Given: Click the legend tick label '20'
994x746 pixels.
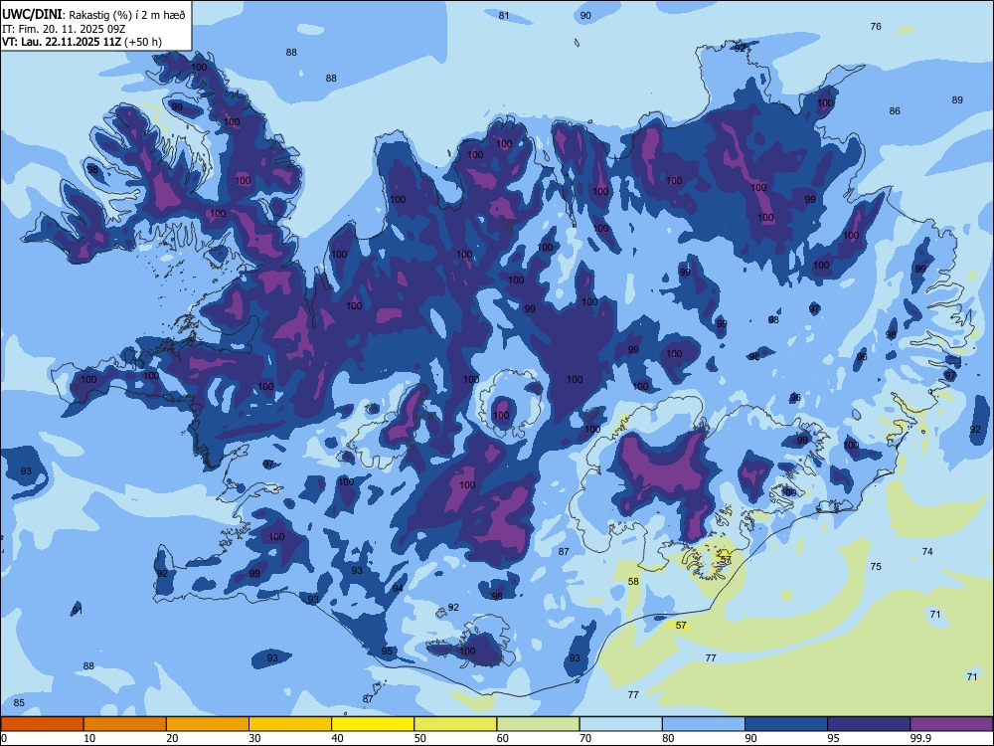Looking at the screenshot, I should 172,738.
